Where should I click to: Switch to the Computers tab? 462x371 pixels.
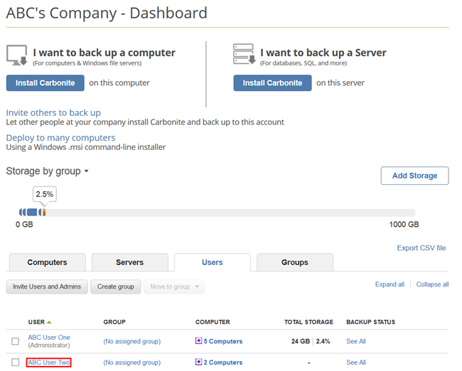click(x=47, y=262)
